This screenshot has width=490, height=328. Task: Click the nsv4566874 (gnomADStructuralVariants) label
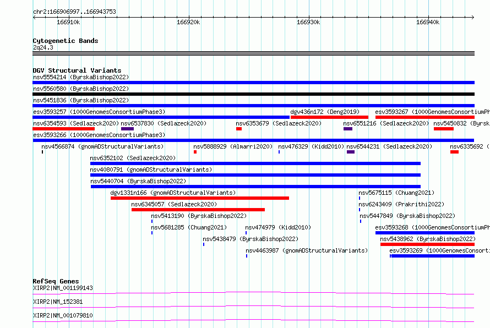[x=102, y=146]
